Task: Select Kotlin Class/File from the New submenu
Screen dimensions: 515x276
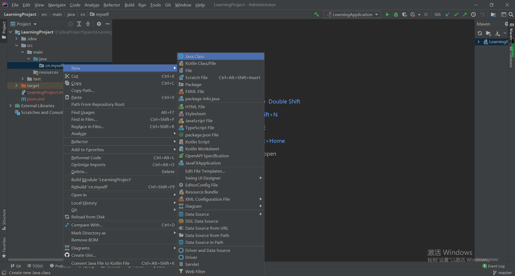Action: [201, 63]
